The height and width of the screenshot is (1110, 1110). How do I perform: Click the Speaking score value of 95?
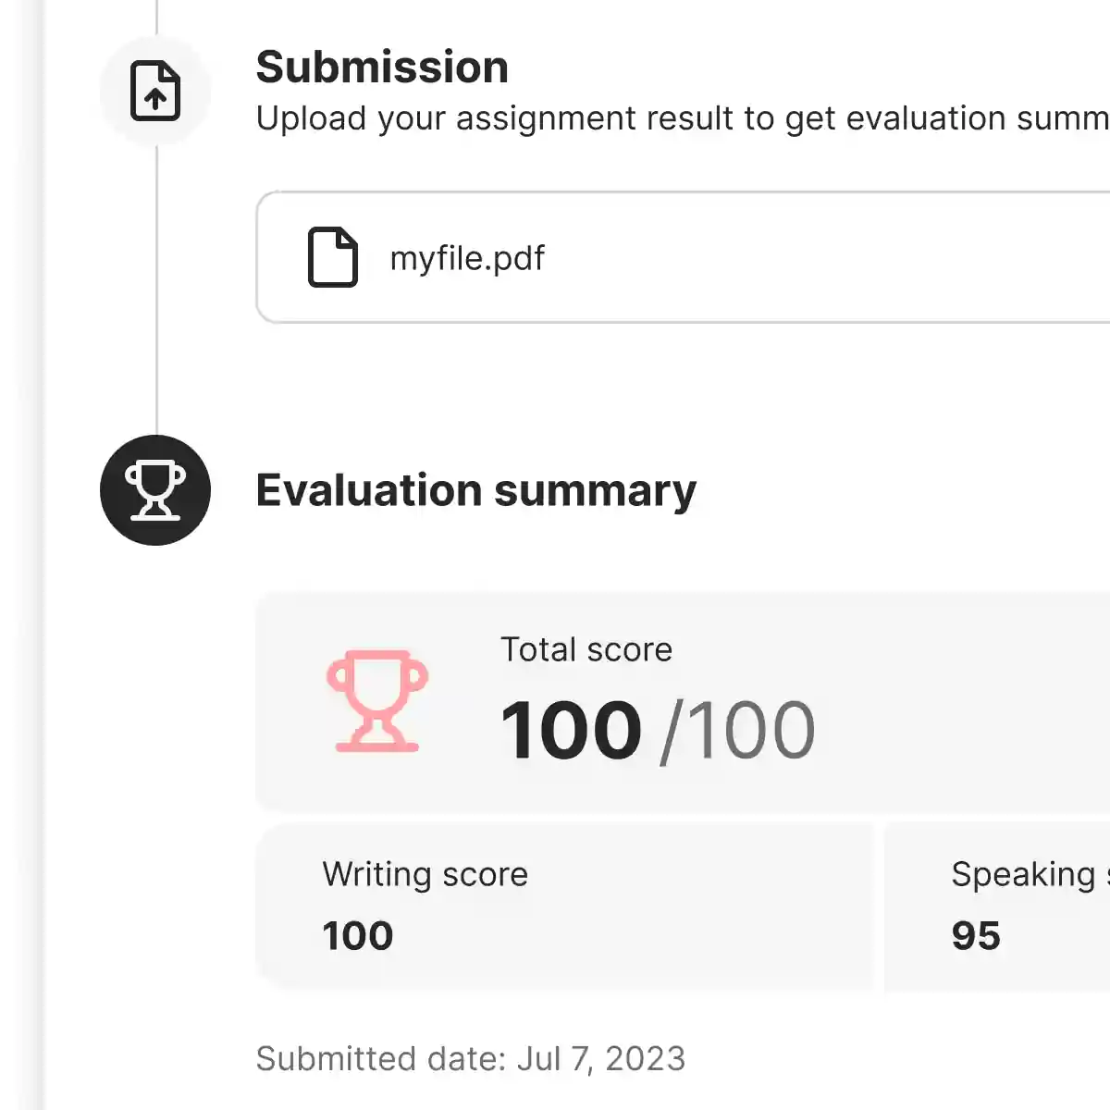pos(976,936)
